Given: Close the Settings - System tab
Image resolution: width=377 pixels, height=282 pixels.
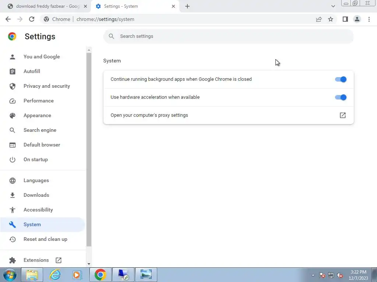Looking at the screenshot, I should click(173, 6).
